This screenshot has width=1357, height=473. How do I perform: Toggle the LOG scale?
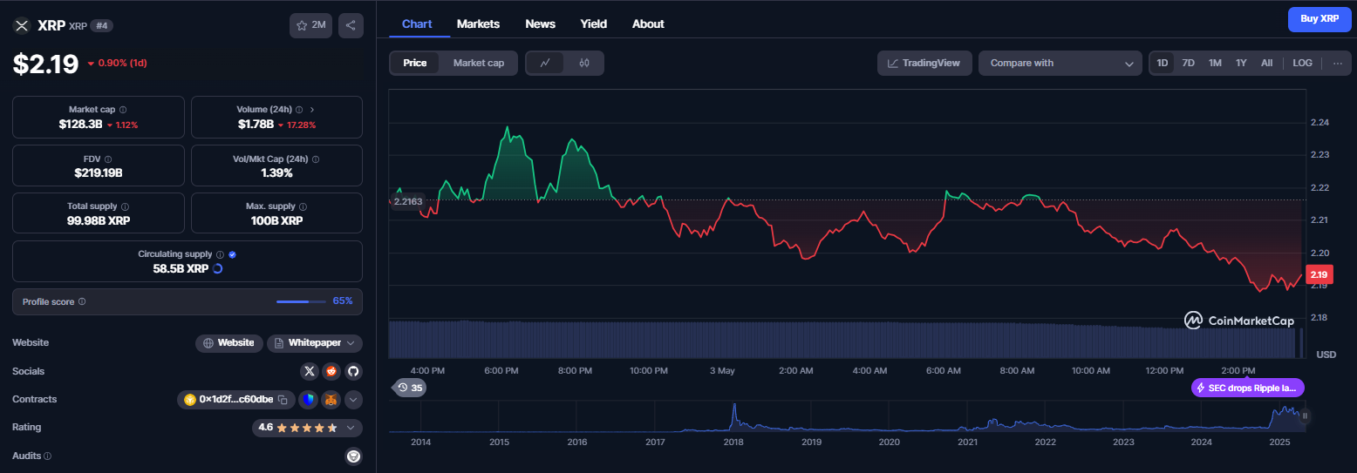click(1302, 63)
